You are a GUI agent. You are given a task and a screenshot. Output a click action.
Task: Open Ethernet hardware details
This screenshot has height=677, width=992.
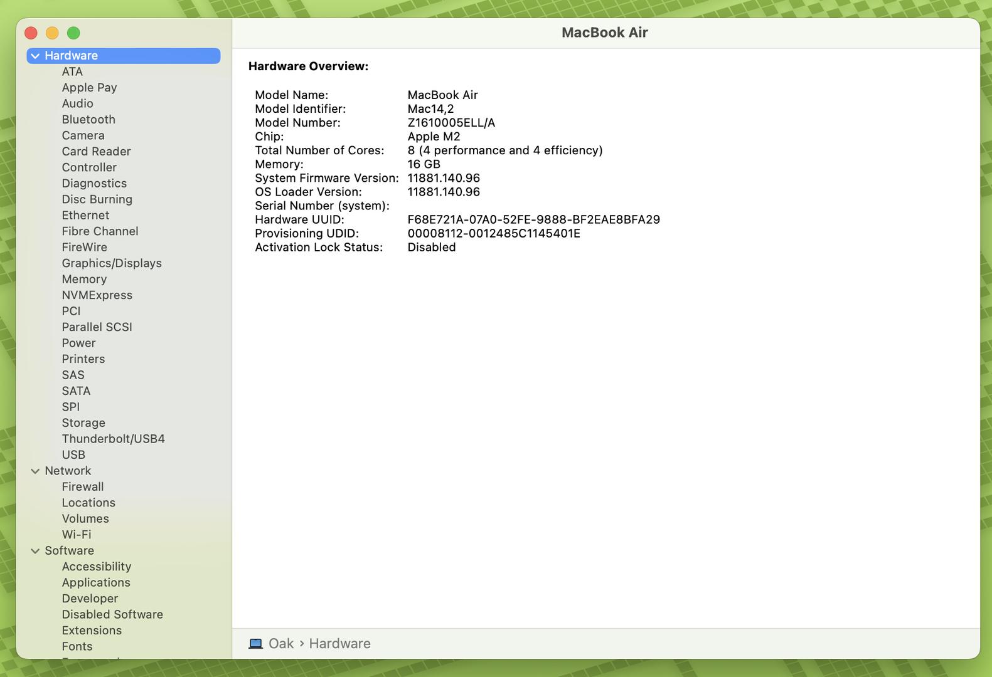coord(85,216)
